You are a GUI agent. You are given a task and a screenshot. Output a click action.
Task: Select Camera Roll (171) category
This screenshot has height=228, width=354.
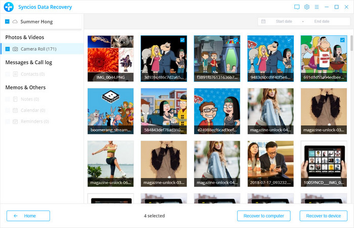(x=42, y=49)
